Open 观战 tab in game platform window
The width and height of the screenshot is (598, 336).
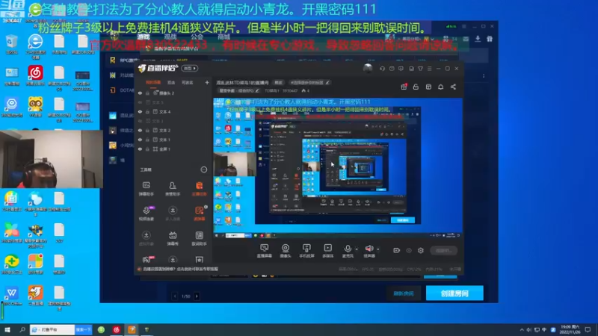pos(170,37)
